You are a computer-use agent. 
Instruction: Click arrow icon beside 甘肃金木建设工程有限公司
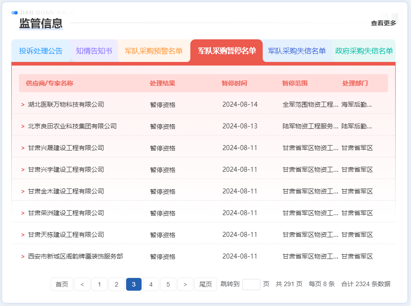coord(23,192)
